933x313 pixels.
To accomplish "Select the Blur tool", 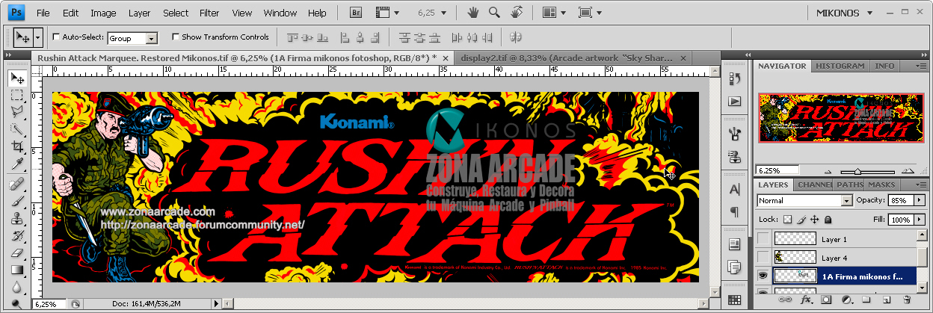I will tap(16, 287).
